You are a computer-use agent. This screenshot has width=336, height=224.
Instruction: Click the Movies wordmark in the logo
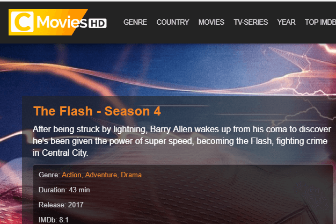click(x=62, y=22)
